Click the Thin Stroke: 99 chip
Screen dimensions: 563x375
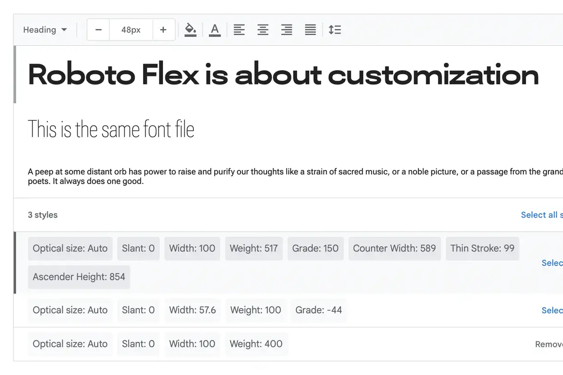pyautogui.click(x=482, y=249)
